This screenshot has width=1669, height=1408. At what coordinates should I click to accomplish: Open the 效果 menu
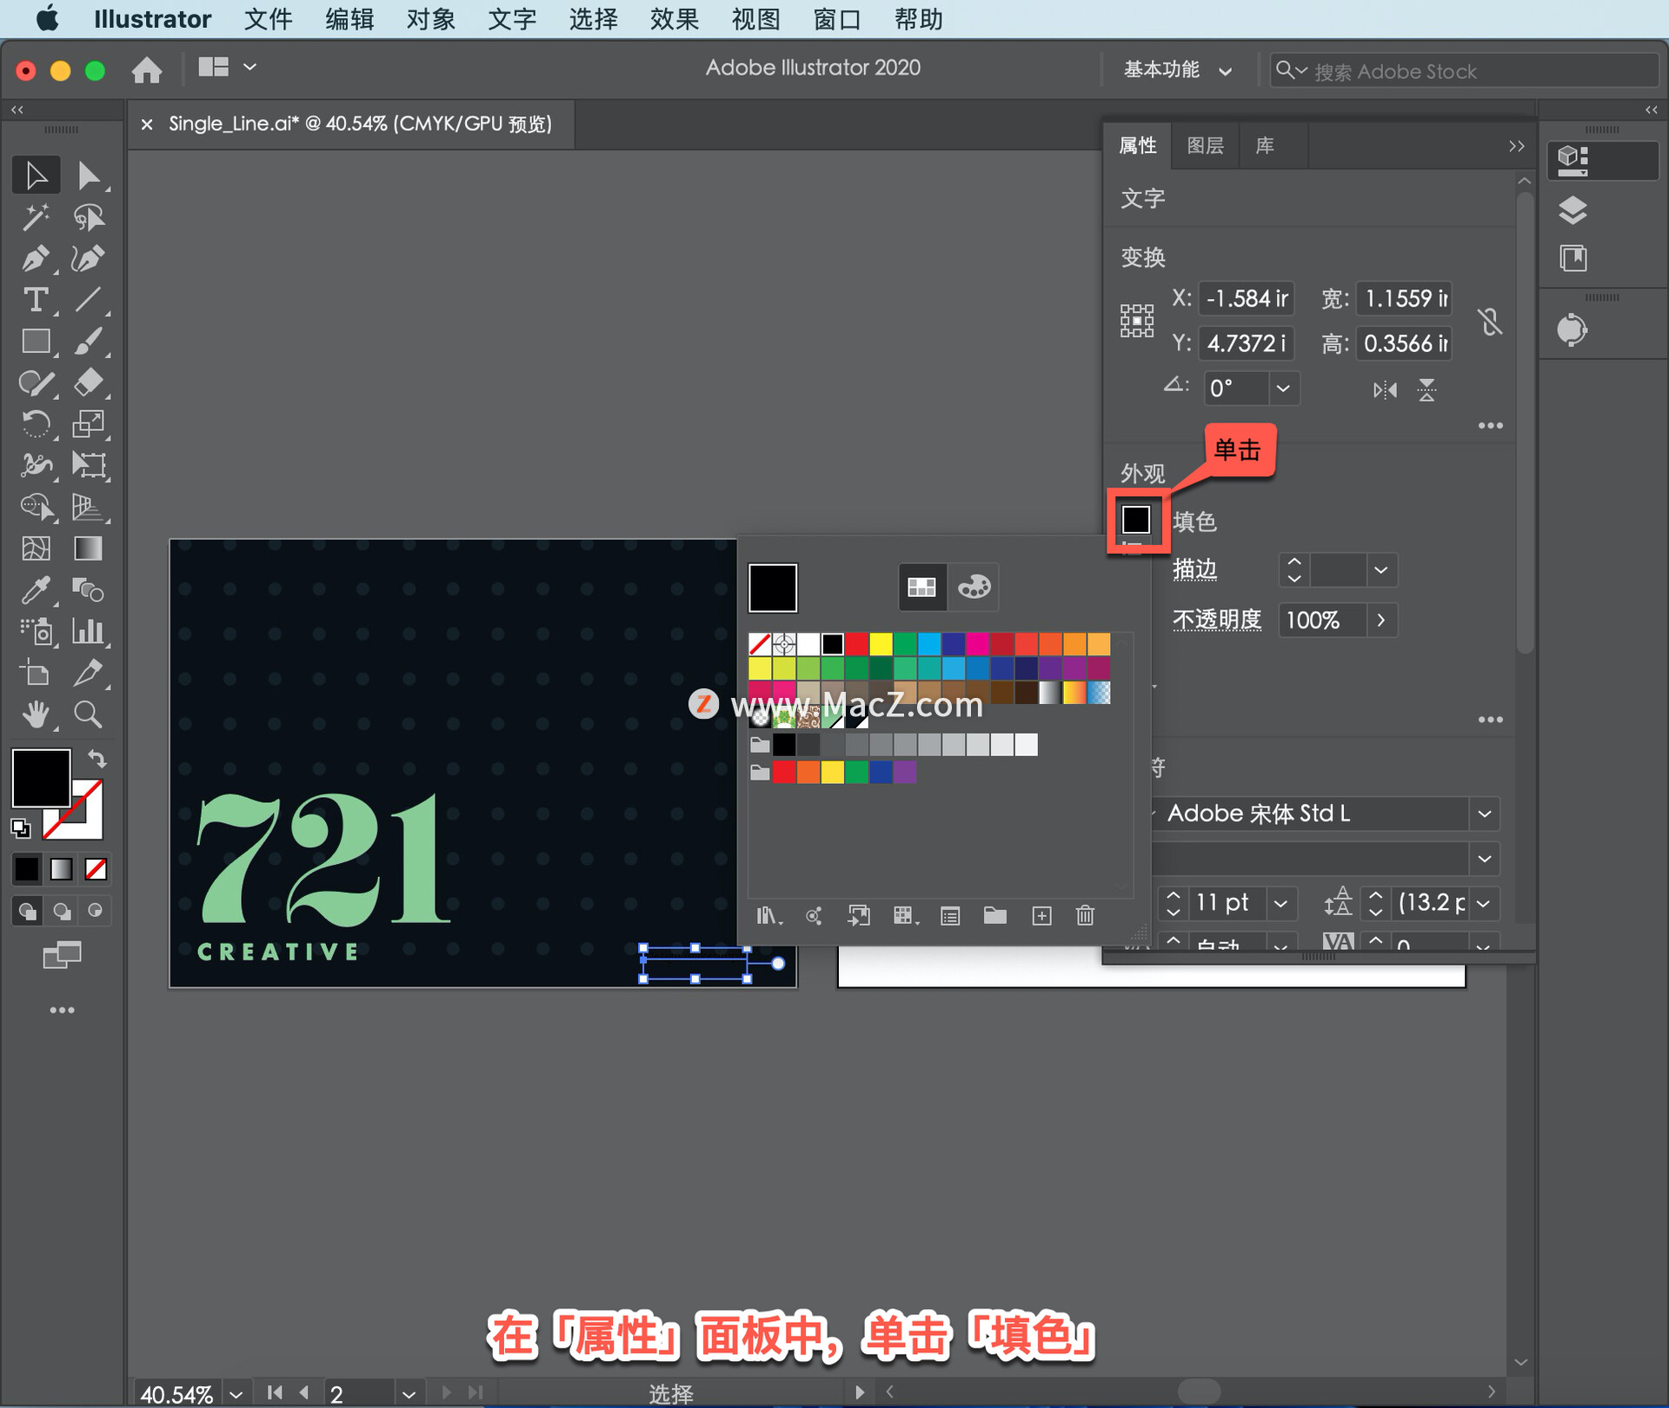674,19
